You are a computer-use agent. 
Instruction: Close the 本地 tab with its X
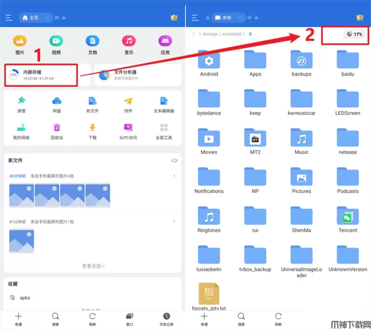coord(240,18)
